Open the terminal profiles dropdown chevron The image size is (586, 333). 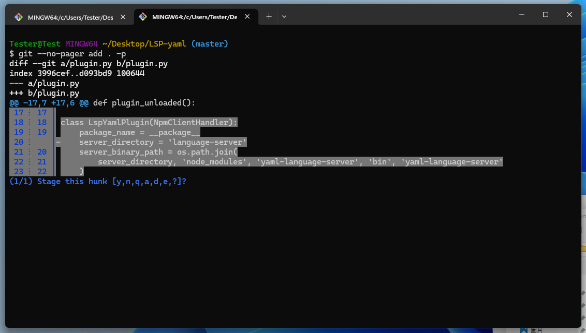point(284,17)
